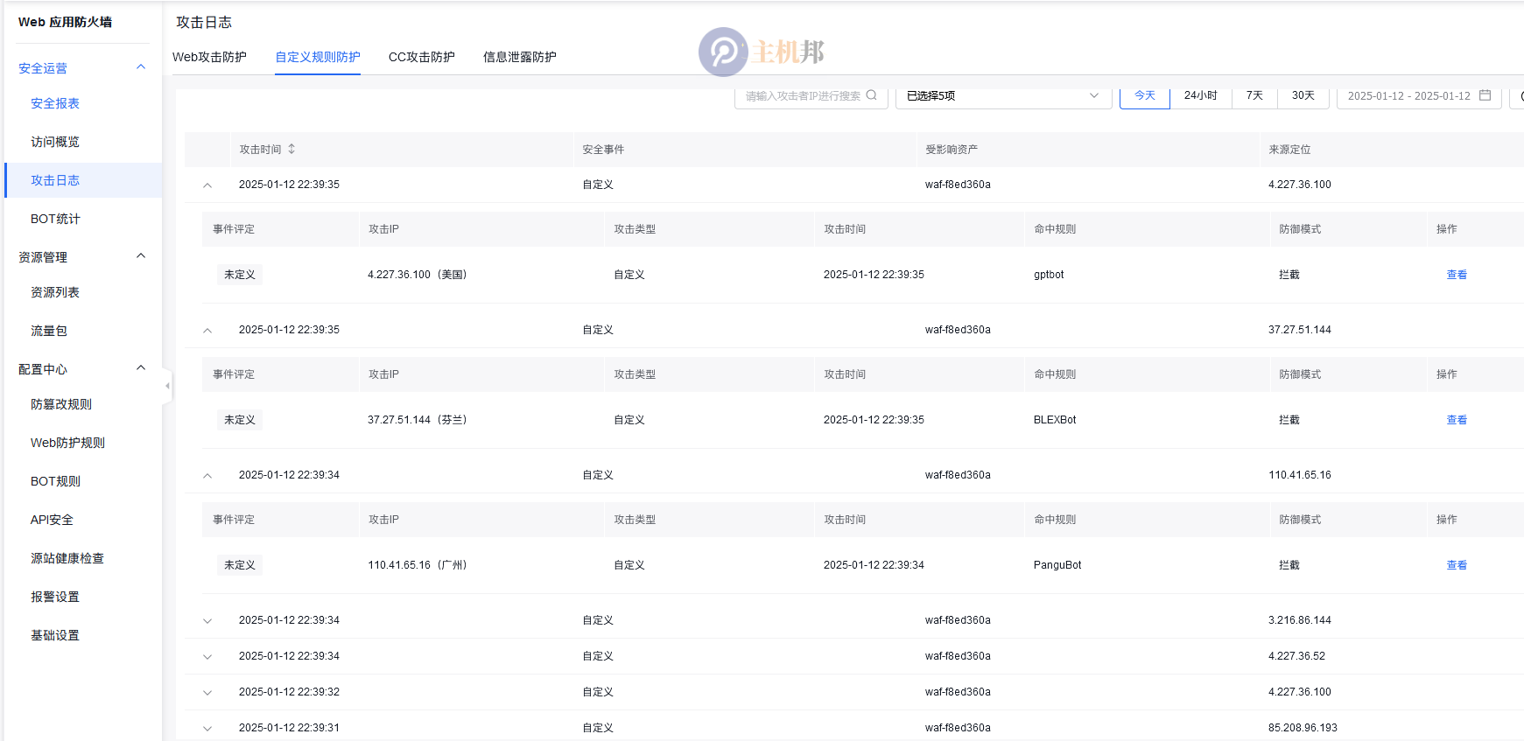1524x741 pixels.
Task: Expand the 22:39:32 log row
Action: [x=207, y=693]
